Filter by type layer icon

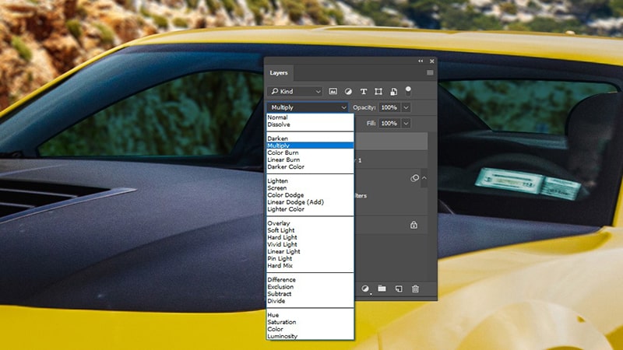pyautogui.click(x=363, y=91)
